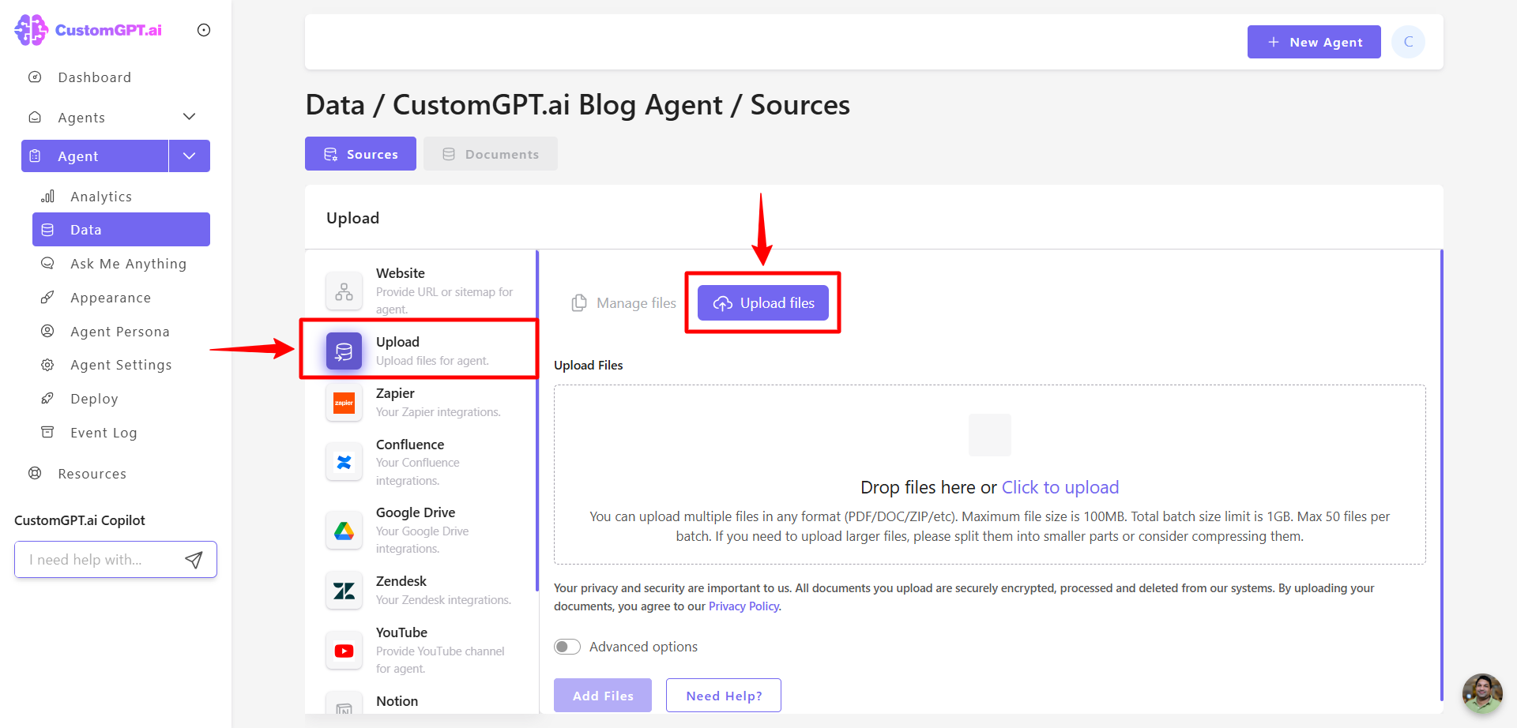Image resolution: width=1517 pixels, height=728 pixels.
Task: Open the Dashboard page
Action: (95, 77)
